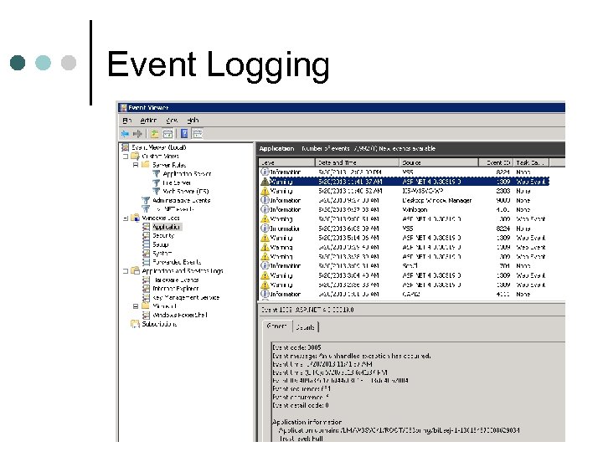This screenshot has height=452, width=603.
Task: Toggle the Show/Hide Console Tree icon
Action: (x=167, y=134)
